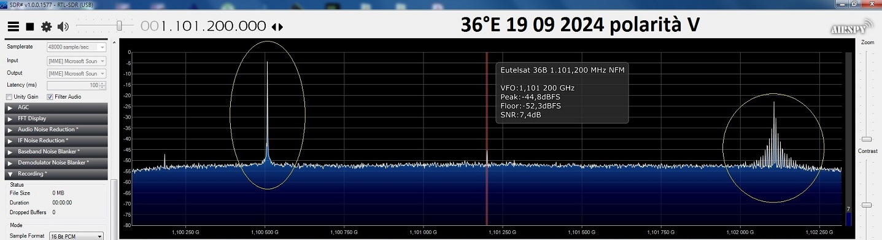Screen dimensions: 882x240
Task: Expand the Baseband Noise Blanker panel
Action: pos(56,152)
